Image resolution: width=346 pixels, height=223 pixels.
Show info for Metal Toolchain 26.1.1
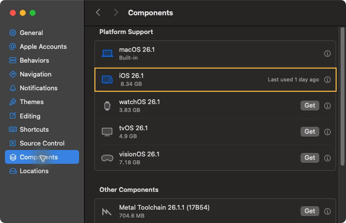pos(327,211)
